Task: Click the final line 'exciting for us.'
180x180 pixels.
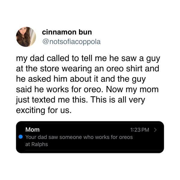Action: [x=44, y=110]
